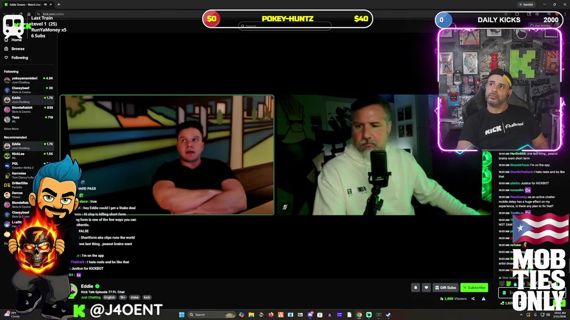Click the water drop emote above chat input

click(515, 284)
